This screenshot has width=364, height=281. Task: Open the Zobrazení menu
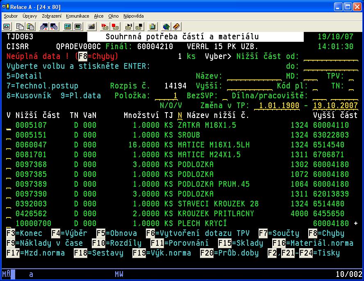click(52, 16)
